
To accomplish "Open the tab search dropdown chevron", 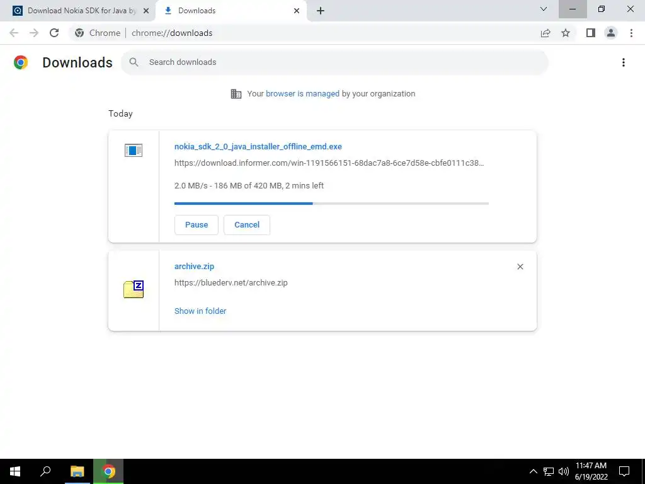I will click(544, 9).
